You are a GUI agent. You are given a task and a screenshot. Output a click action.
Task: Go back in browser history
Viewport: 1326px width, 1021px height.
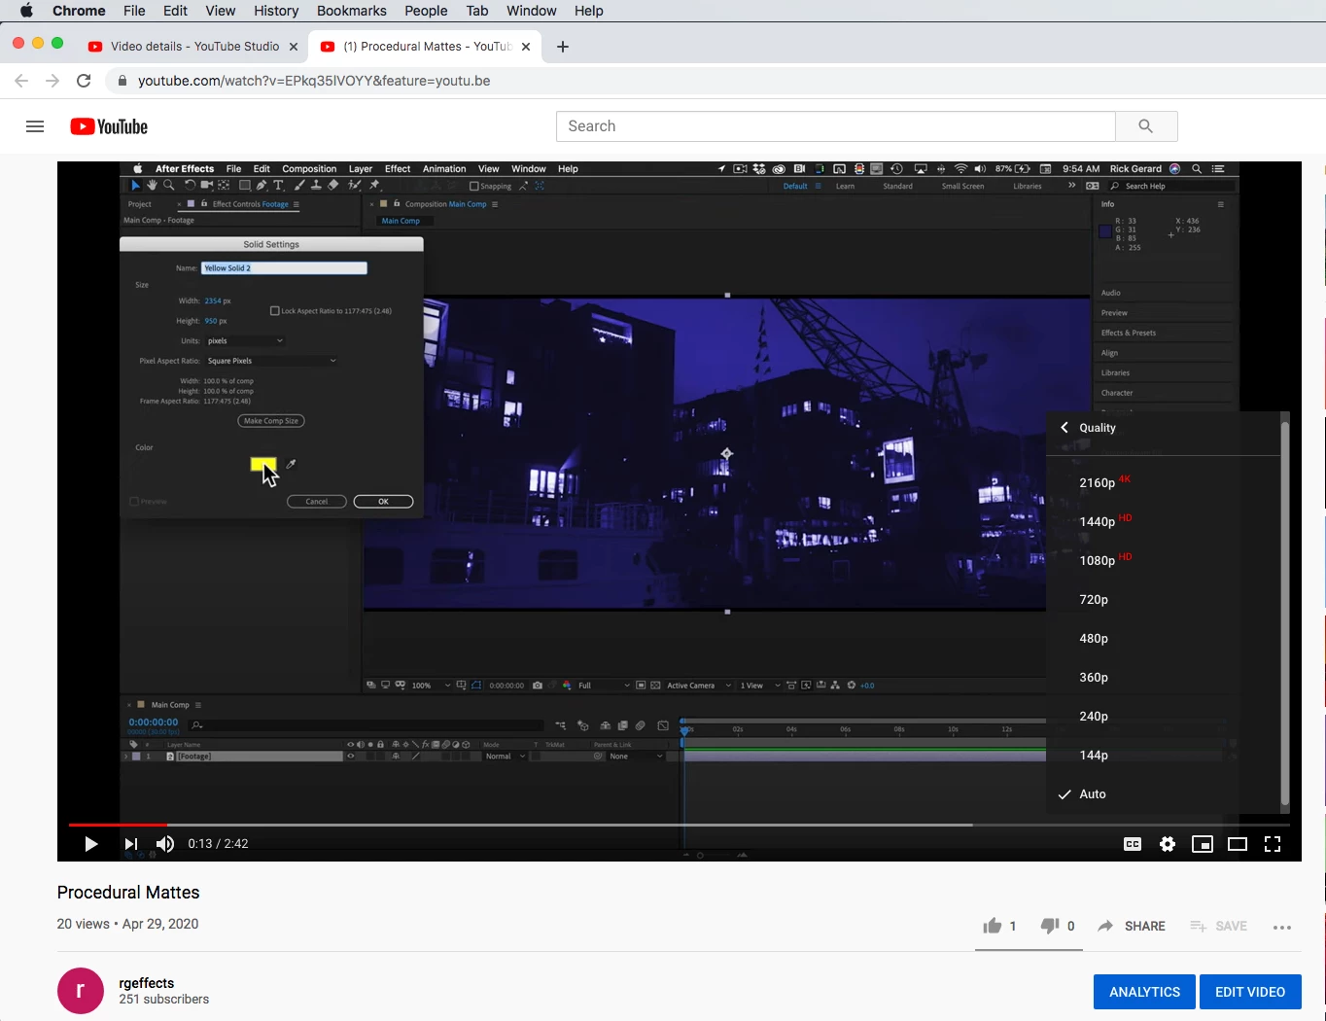click(21, 81)
